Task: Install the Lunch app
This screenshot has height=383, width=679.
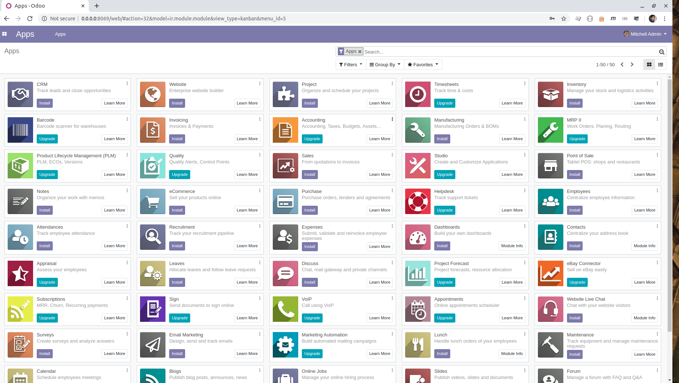Action: pos(442,354)
